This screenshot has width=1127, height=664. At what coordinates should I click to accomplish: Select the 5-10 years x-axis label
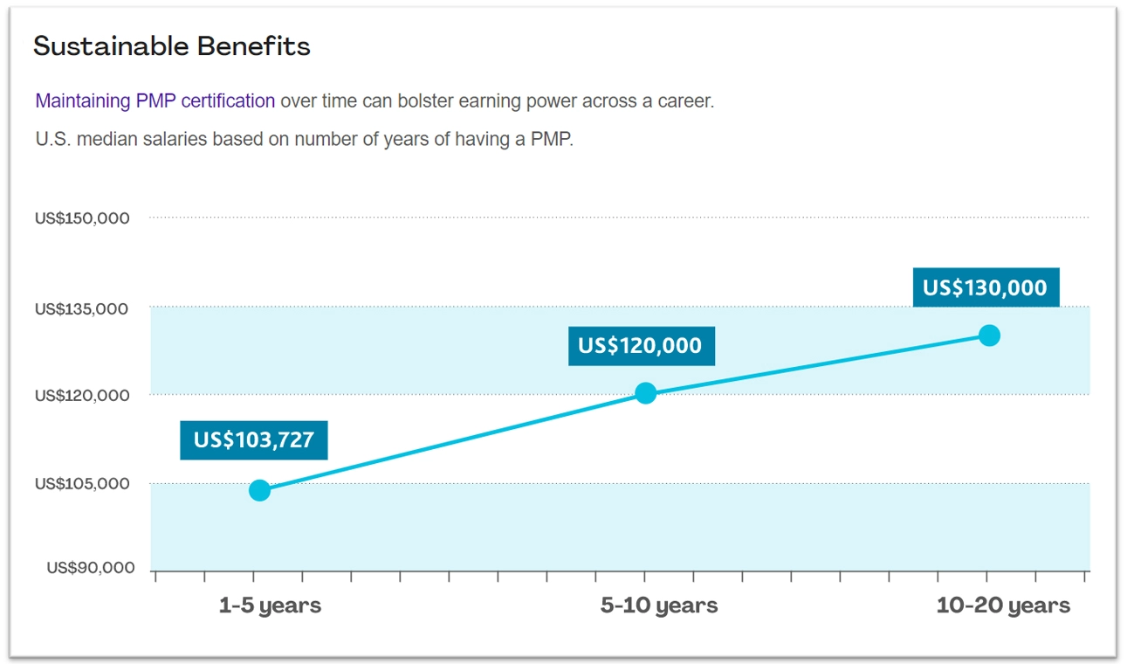pyautogui.click(x=659, y=605)
